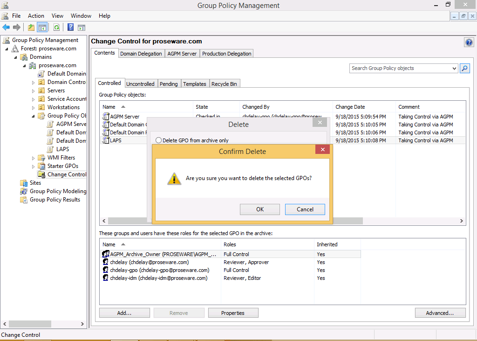Confirm deletion by clicking OK

coord(259,209)
